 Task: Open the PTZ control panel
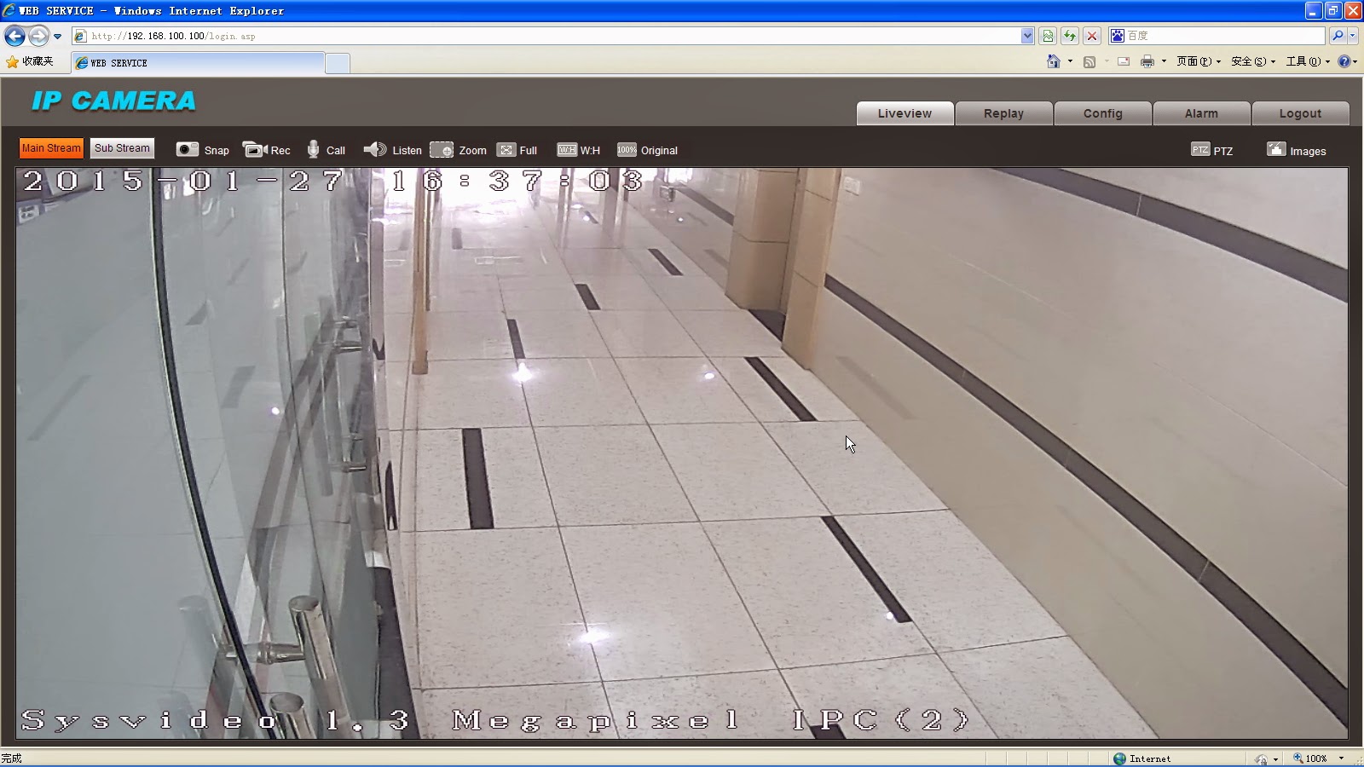(1212, 150)
